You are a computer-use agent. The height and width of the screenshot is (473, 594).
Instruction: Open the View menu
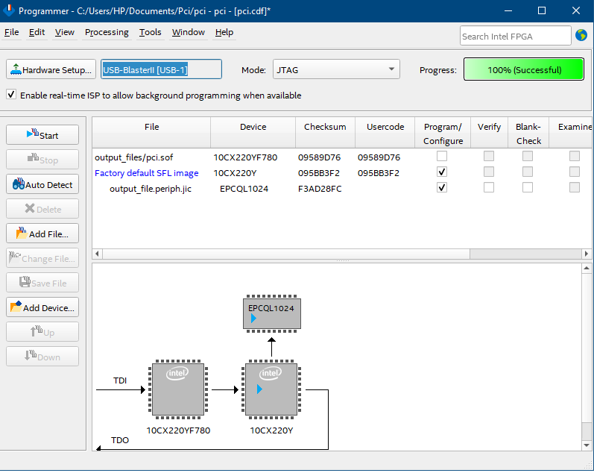click(x=64, y=32)
